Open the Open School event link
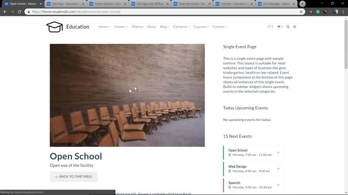Image resolution: width=348 pixels, height=195 pixels. [238, 151]
